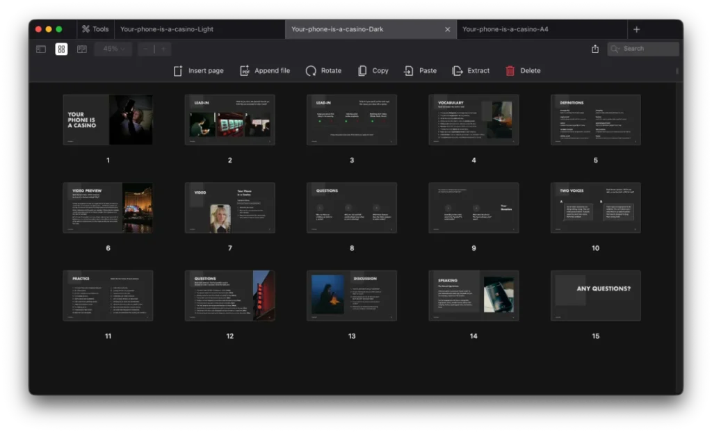Viewport: 712px width, 433px height.
Task: Open the 45% zoom dropdown
Action: pyautogui.click(x=114, y=49)
